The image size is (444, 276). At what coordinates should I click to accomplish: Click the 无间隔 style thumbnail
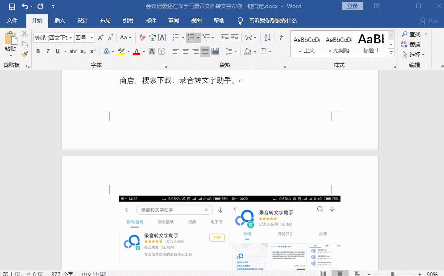coord(338,44)
